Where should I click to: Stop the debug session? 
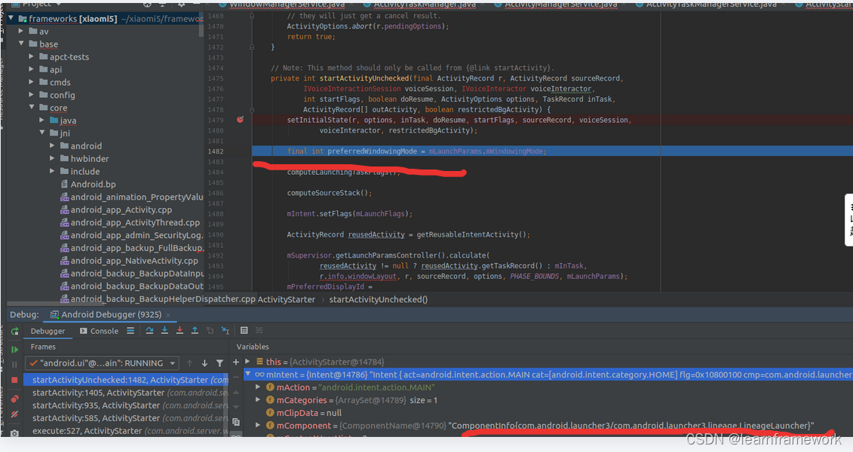(x=14, y=380)
